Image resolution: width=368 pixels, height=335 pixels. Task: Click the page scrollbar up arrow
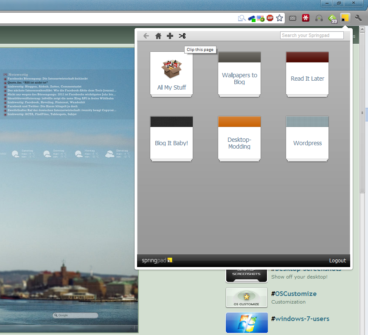click(362, 29)
